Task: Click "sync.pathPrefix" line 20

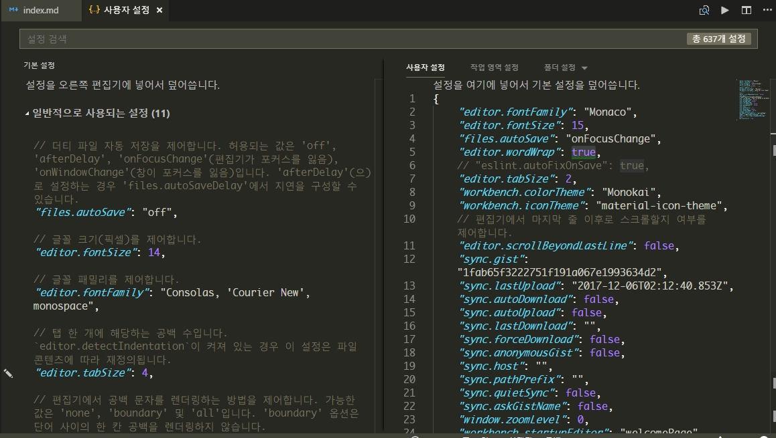Action: 523,379
